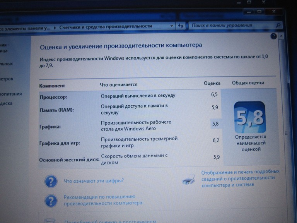Click the 'Графика для игр:' component label
Screen dimensions: 297x223
pyautogui.click(x=60, y=143)
